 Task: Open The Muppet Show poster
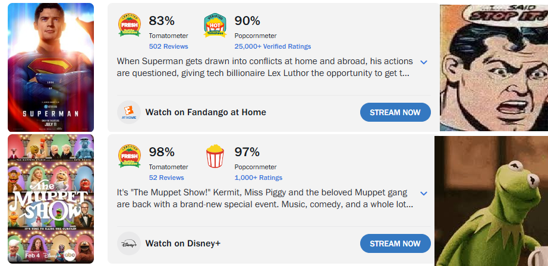click(x=51, y=199)
